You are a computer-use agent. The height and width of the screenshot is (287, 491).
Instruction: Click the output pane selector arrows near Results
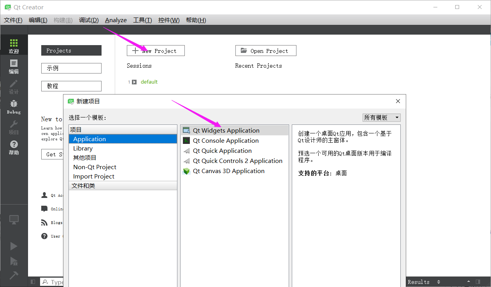tap(438, 282)
